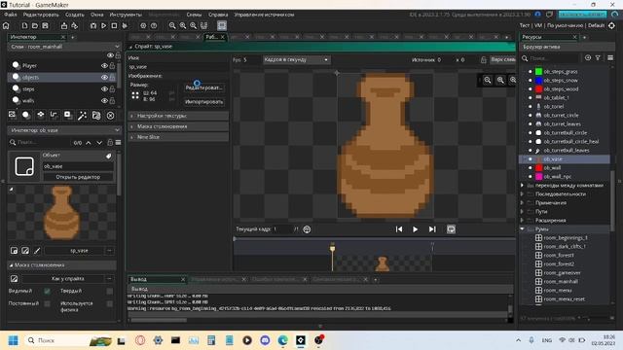Open the Файл menu
This screenshot has height=350, width=623.
pyautogui.click(x=11, y=15)
